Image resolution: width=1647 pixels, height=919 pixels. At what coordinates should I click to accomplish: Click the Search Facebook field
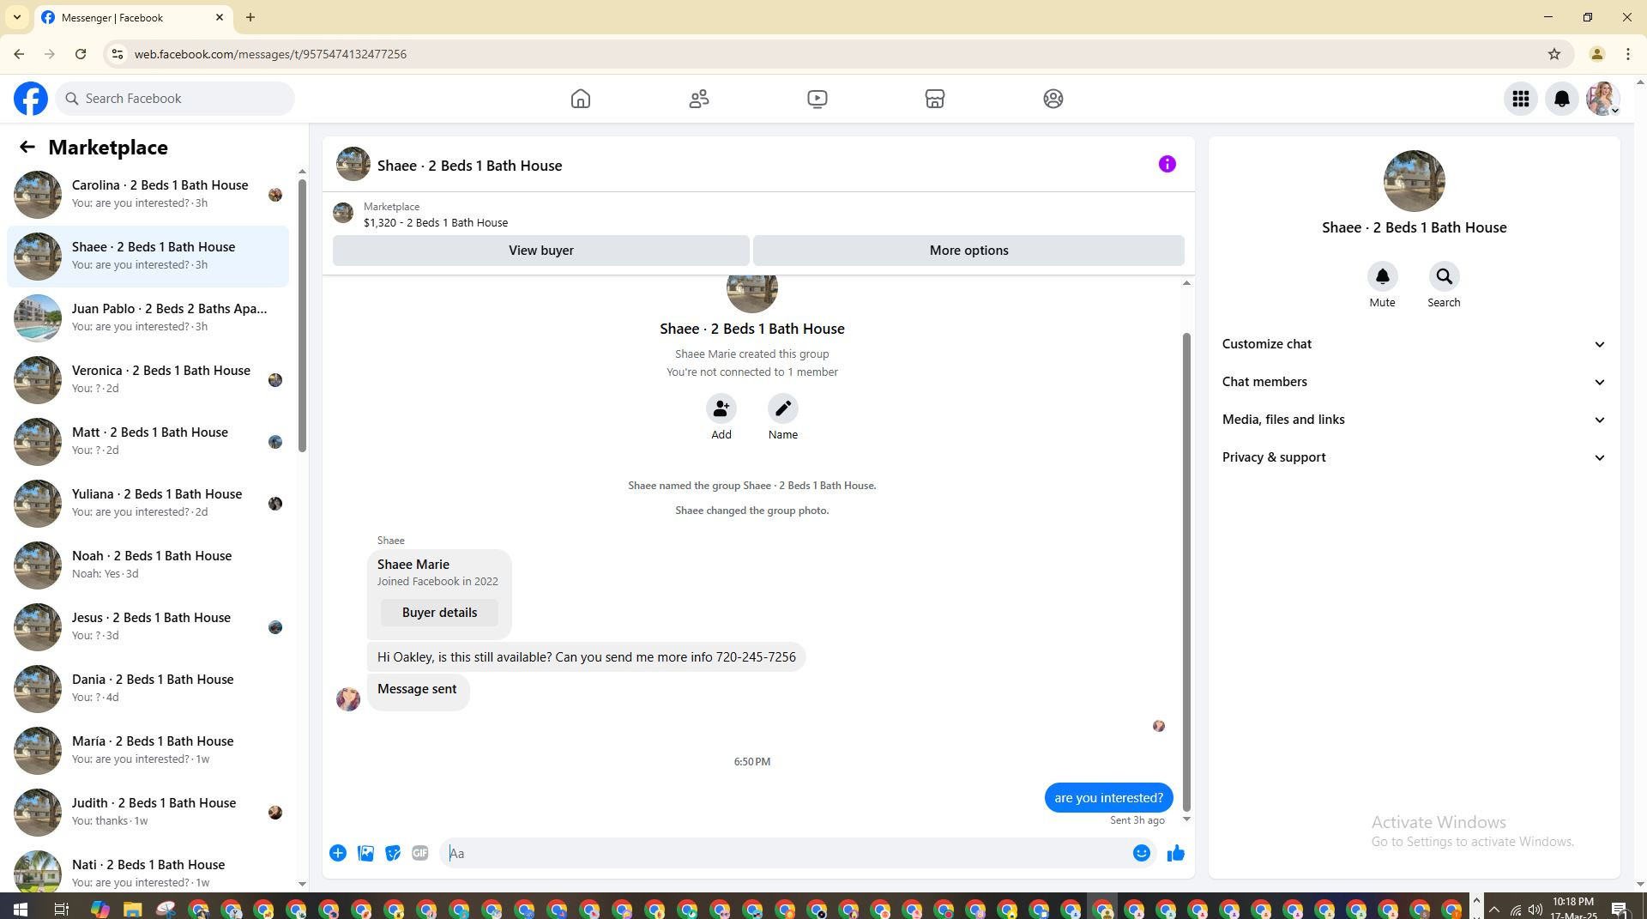click(176, 99)
